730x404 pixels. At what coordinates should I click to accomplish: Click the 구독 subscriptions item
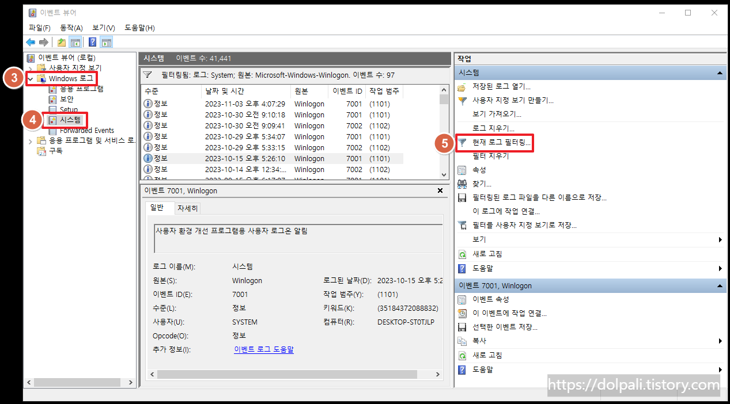coord(57,151)
